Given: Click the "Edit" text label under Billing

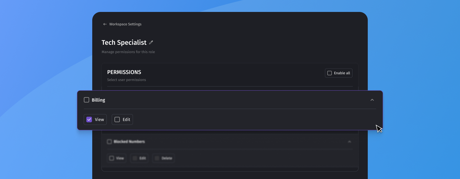Looking at the screenshot, I should click(126, 120).
